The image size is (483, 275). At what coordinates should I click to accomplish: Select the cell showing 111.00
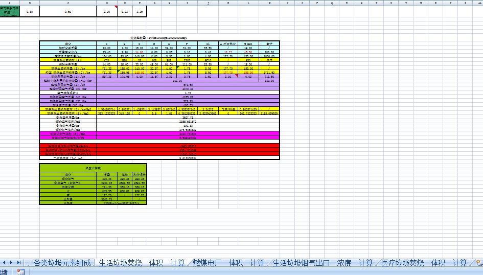187,64
